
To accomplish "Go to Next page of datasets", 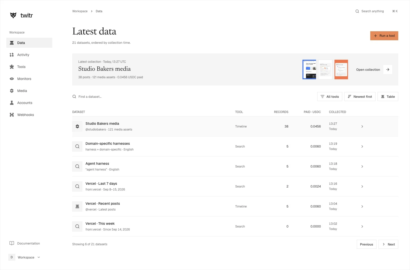I will point(388,244).
